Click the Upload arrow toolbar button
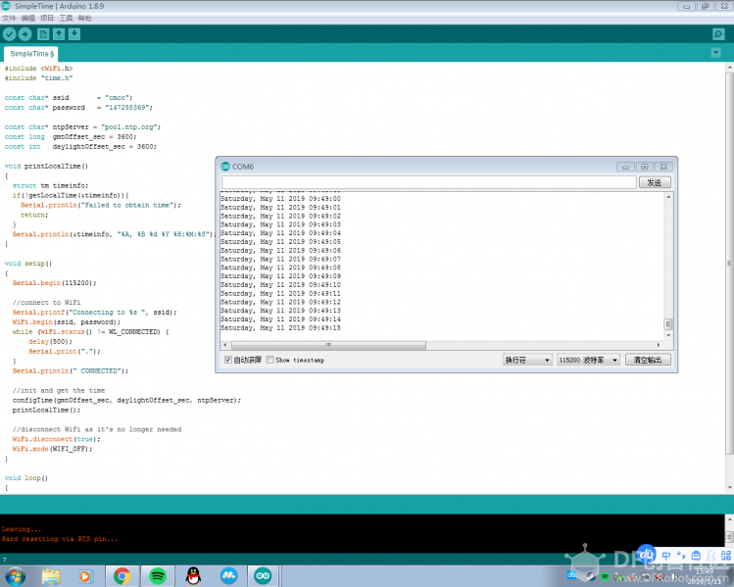Viewport: 734px width, 587px height. (x=24, y=34)
